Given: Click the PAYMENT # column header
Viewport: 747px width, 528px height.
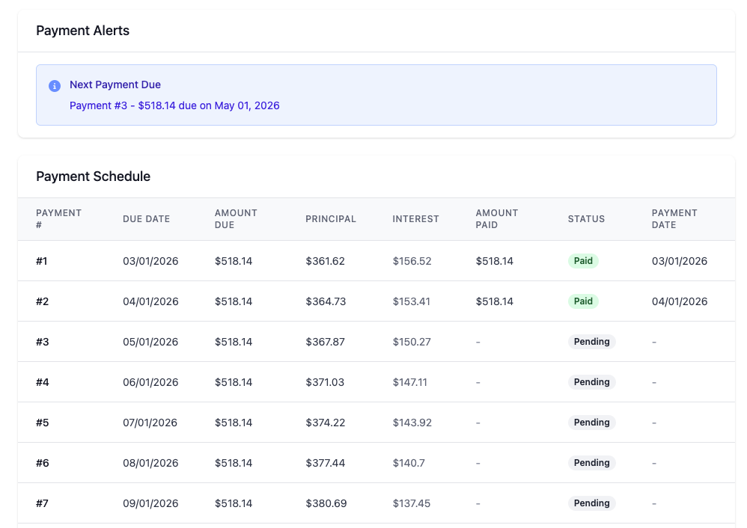Looking at the screenshot, I should [59, 219].
